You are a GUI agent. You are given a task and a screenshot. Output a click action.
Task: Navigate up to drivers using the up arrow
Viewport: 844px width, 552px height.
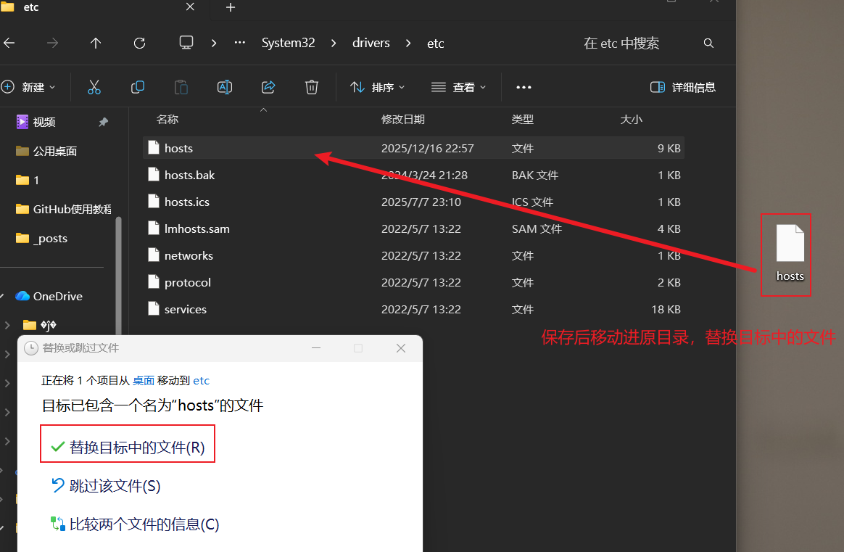[95, 43]
